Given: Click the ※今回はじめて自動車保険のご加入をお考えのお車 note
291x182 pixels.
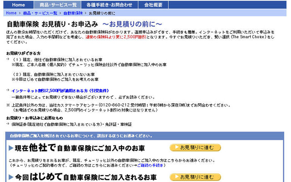Looking at the screenshot, I should coord(55,80).
